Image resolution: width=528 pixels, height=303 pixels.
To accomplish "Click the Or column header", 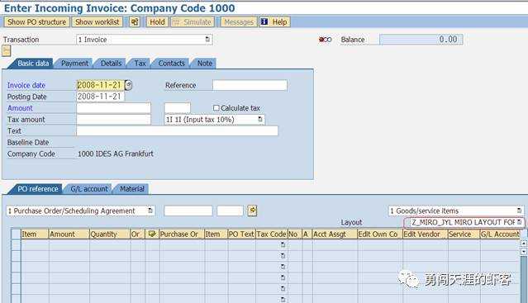I will 138,234.
